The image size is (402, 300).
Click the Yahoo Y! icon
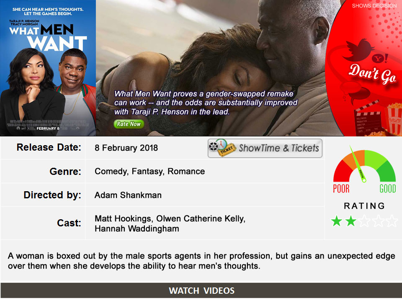click(x=380, y=59)
